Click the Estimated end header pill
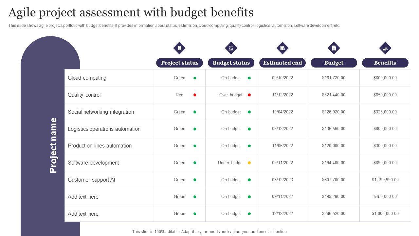419x236 pixels. pos(282,63)
